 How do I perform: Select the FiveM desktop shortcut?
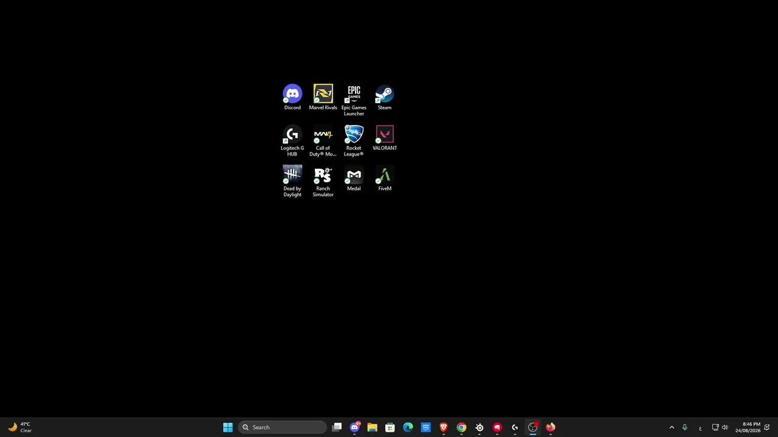coord(385,178)
